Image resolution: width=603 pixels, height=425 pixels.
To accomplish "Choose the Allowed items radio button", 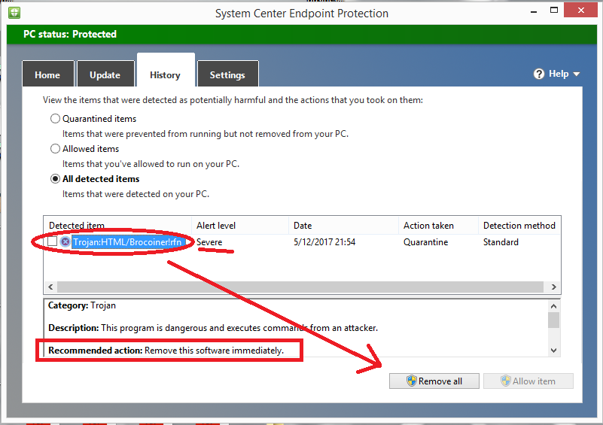I will click(x=56, y=148).
